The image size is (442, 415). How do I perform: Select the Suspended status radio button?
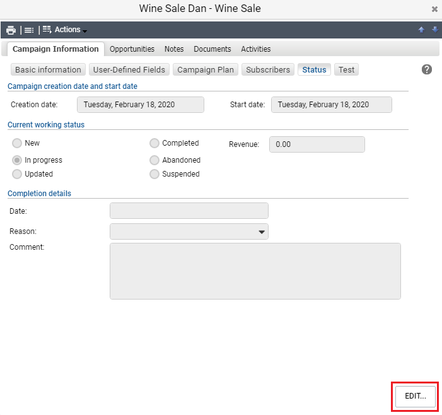click(154, 174)
